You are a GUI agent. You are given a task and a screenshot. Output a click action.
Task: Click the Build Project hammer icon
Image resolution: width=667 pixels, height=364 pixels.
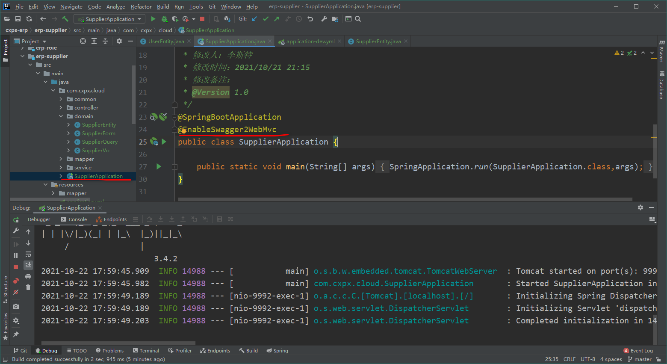click(x=65, y=19)
